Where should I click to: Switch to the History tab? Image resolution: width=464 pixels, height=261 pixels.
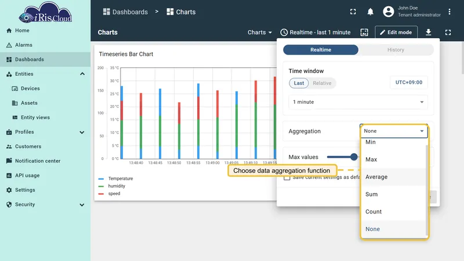[x=396, y=50]
